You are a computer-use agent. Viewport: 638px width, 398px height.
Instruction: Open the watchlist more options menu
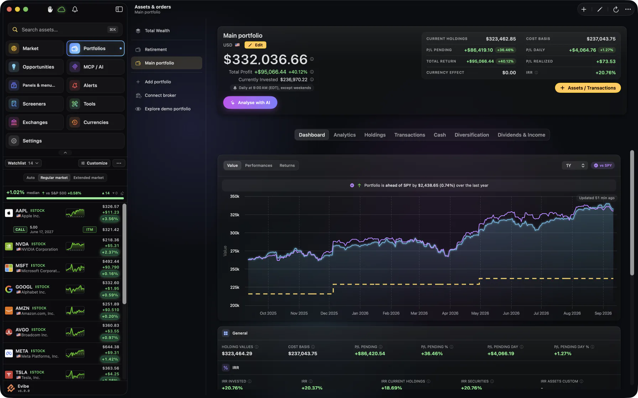(x=119, y=163)
